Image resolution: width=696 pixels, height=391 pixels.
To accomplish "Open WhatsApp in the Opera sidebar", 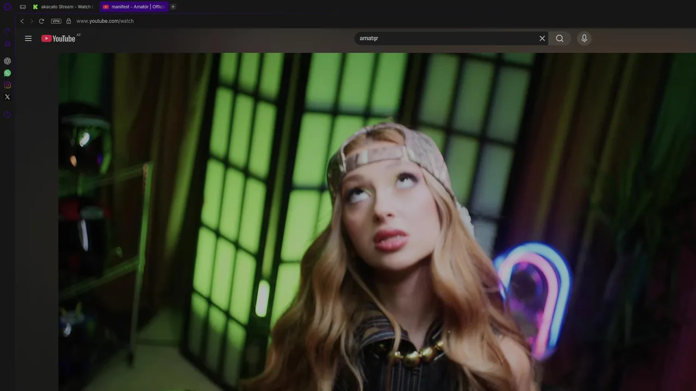I will coord(8,73).
